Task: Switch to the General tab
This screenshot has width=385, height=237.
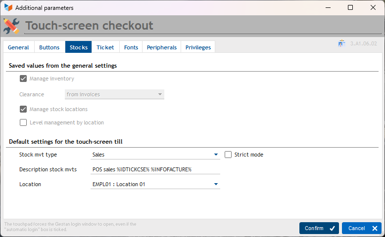Action: point(18,47)
